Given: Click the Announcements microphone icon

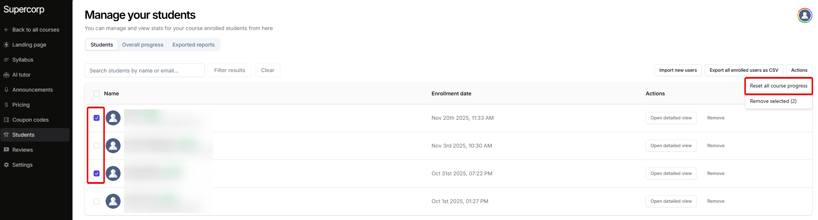Looking at the screenshot, I should [x=6, y=90].
